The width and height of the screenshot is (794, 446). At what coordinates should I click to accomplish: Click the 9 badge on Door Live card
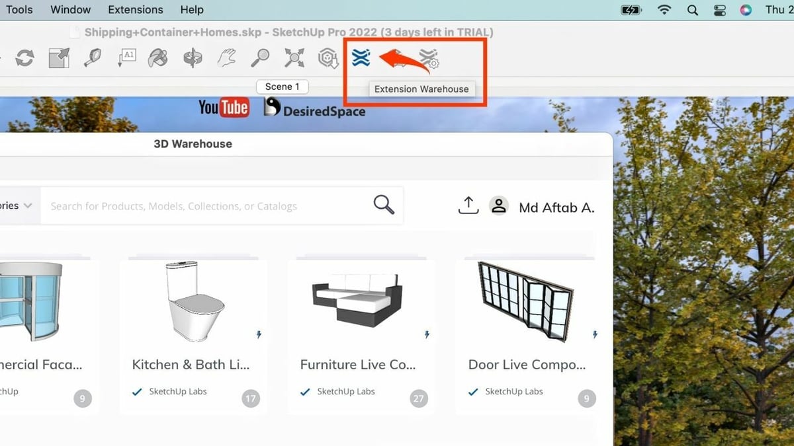point(586,398)
